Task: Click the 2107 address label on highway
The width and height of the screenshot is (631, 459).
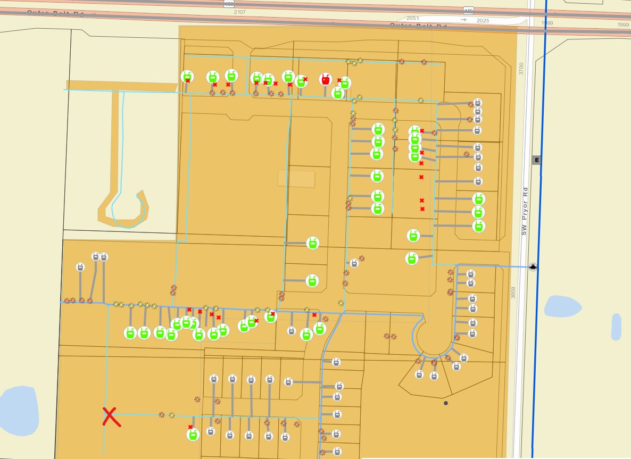Action: (x=240, y=12)
